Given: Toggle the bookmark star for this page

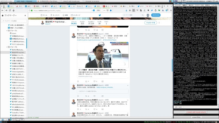Looking at the screenshot, I should [x=111, y=11].
